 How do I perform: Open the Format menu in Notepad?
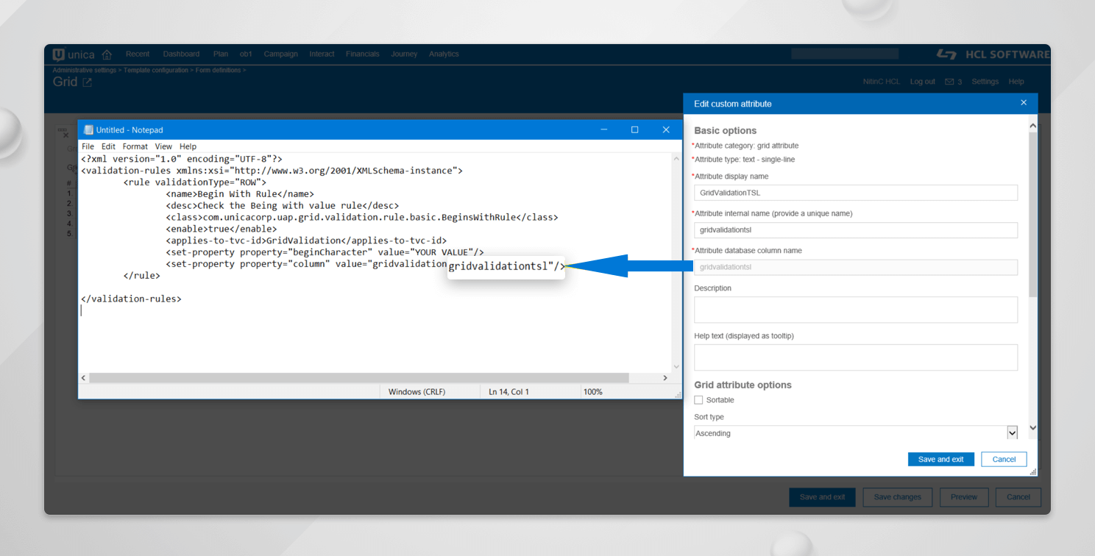tap(135, 146)
